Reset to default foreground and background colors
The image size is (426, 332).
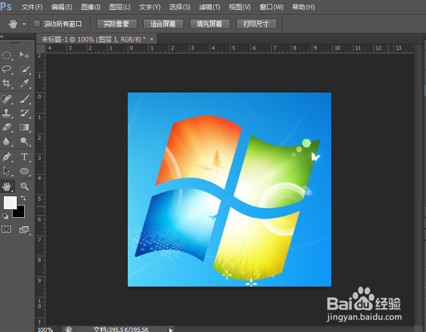pyautogui.click(x=5, y=216)
